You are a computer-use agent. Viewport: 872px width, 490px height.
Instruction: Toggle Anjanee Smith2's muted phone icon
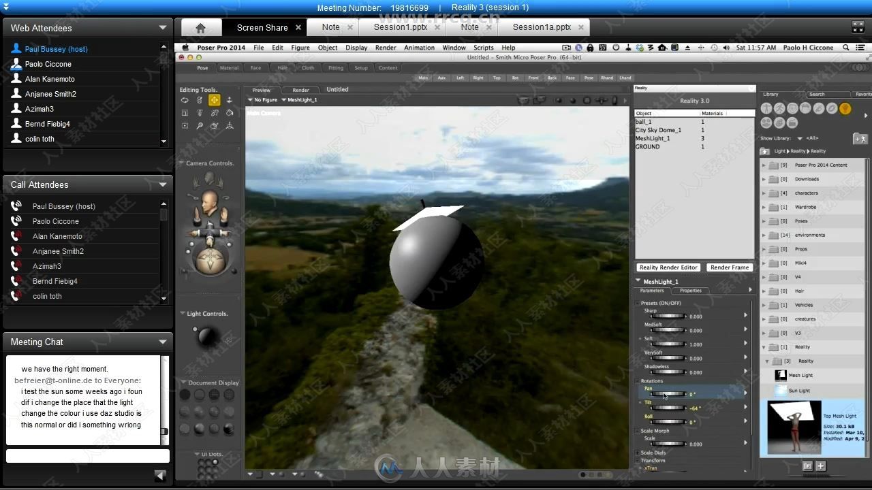pos(16,251)
